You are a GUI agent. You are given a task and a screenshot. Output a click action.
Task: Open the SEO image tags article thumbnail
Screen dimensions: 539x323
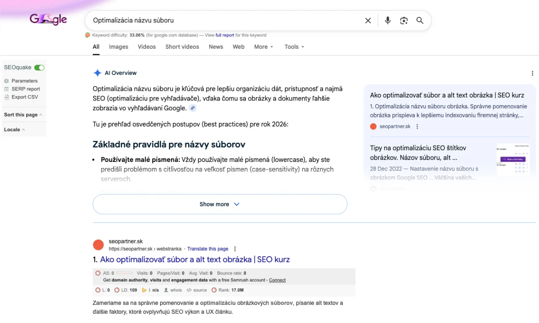pos(512,160)
